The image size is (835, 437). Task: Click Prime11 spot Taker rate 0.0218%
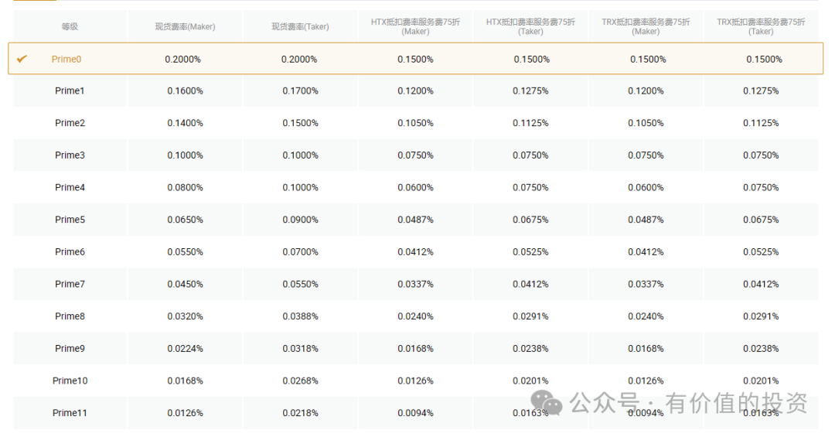300,413
